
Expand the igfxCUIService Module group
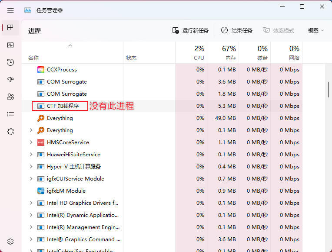coord(31,179)
